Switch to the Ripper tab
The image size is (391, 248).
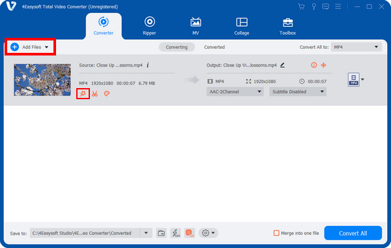click(149, 25)
